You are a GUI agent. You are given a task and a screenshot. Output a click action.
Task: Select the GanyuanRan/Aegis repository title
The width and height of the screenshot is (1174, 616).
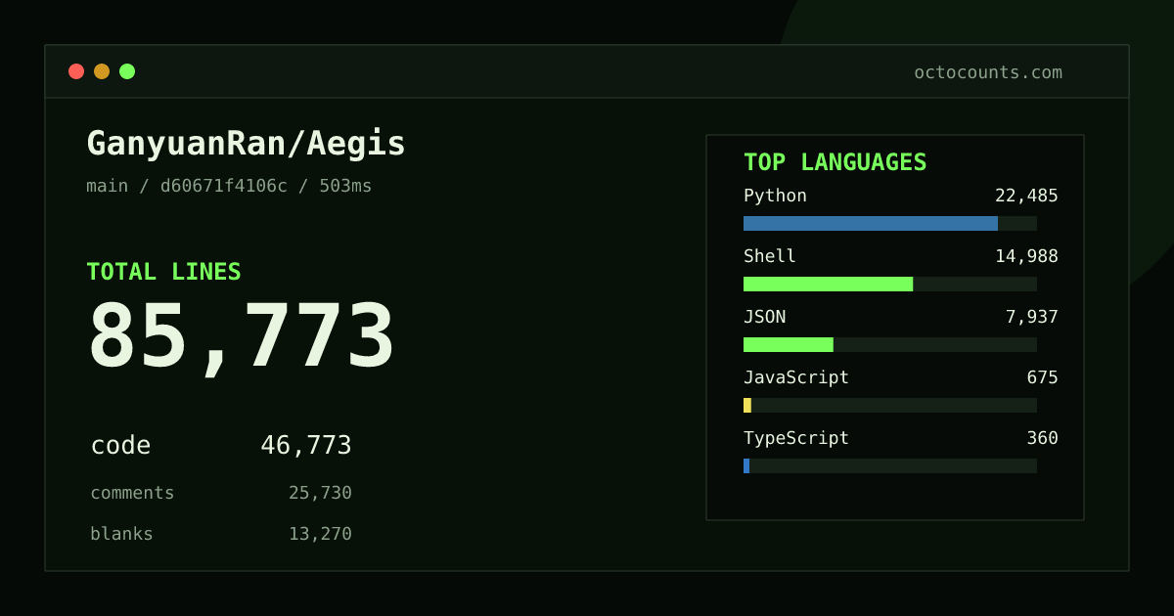click(x=246, y=144)
